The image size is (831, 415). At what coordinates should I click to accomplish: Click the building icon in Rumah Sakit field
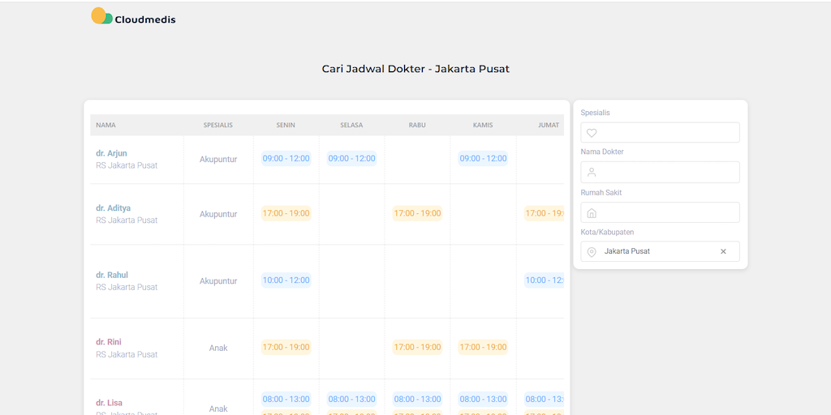(x=592, y=213)
